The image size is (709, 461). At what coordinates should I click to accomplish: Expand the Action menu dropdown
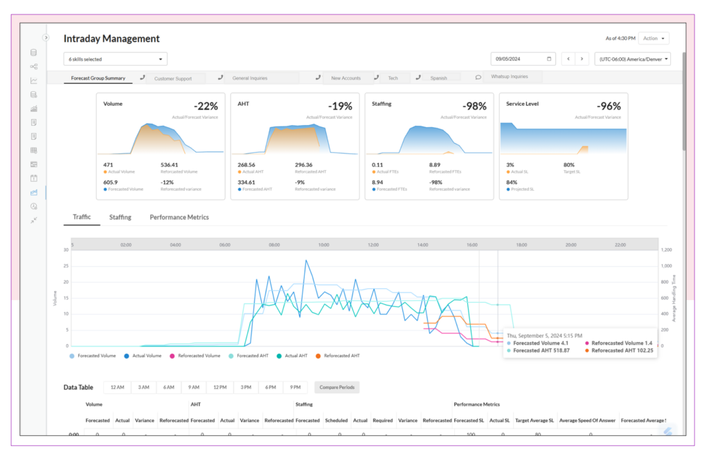point(653,38)
